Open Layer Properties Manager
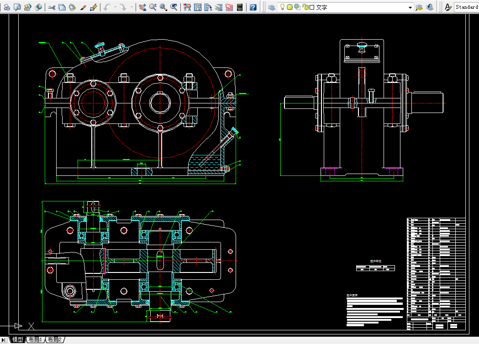This screenshot has height=344, width=479. click(x=272, y=7)
